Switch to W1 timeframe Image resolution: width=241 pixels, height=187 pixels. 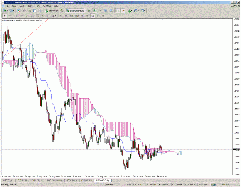(98, 16)
